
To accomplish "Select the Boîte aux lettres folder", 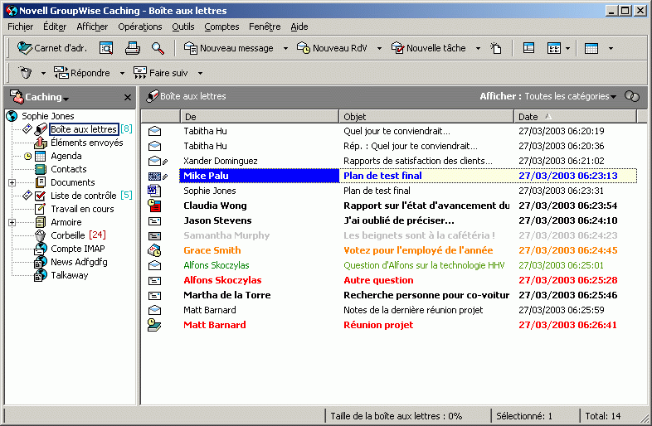I will pos(84,129).
